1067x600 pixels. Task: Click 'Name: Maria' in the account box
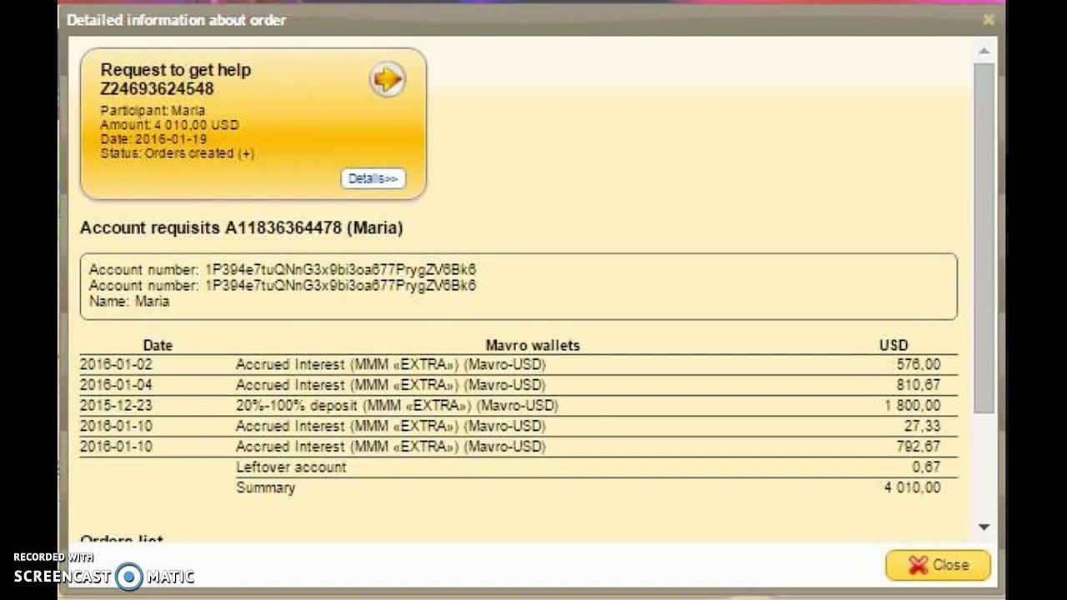pyautogui.click(x=129, y=302)
